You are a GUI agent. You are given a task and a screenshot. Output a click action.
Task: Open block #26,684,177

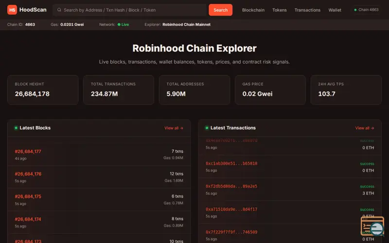click(x=28, y=152)
